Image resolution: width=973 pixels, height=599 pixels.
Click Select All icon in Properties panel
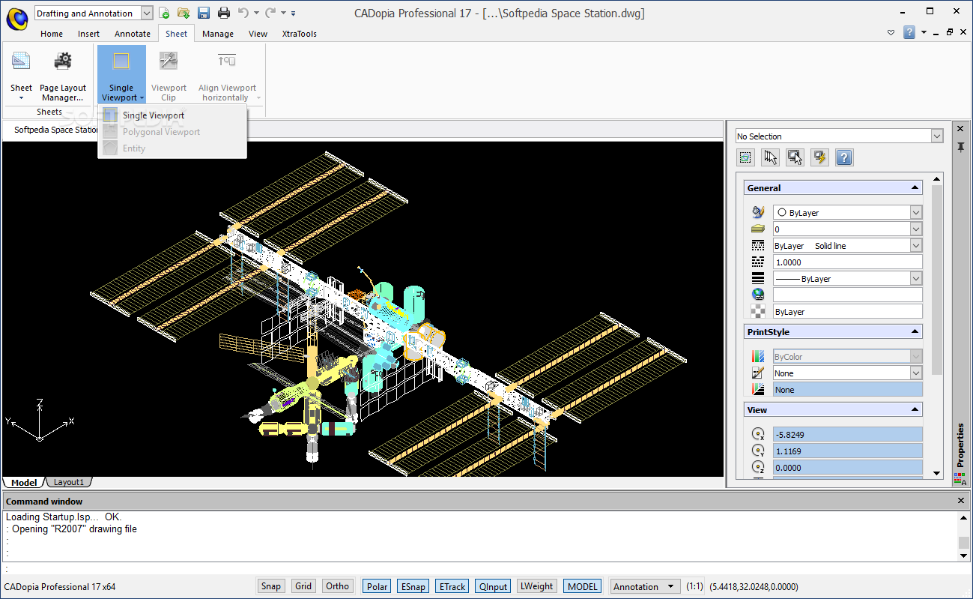click(x=745, y=157)
